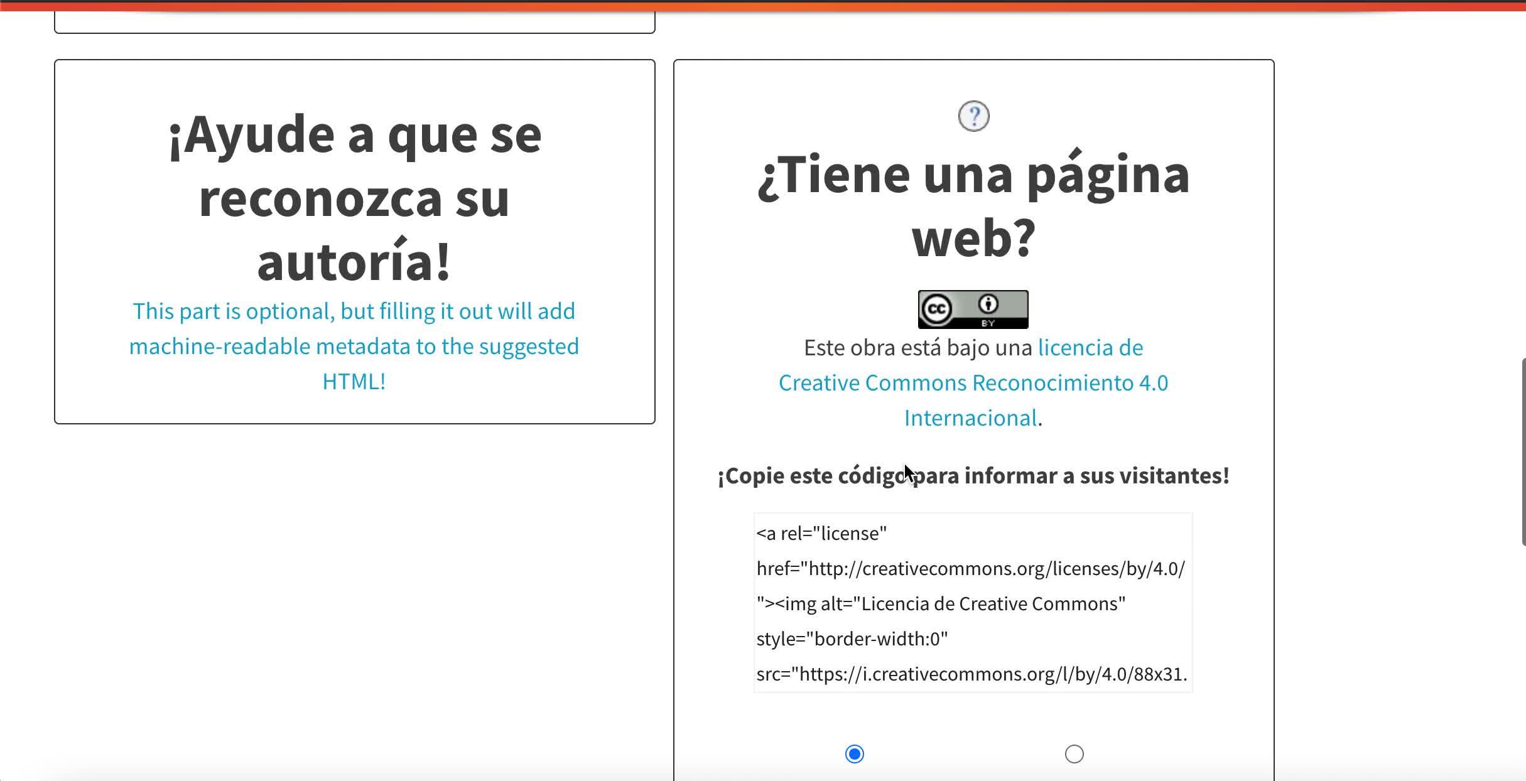1526x781 pixels.
Task: Click the question mark help icon
Action: point(973,116)
